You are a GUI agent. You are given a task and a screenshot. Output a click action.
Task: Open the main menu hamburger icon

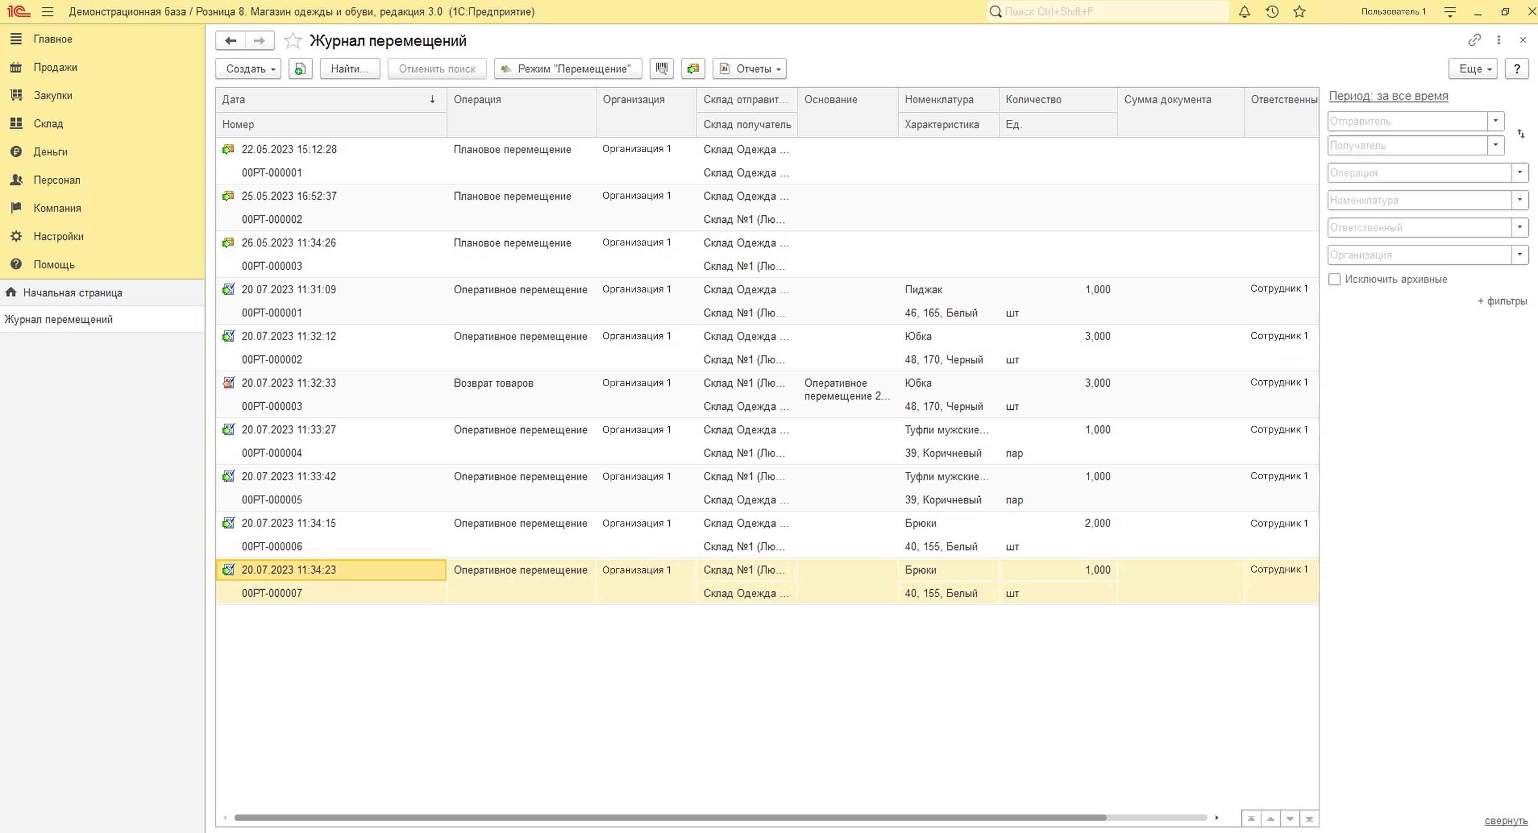tap(48, 11)
